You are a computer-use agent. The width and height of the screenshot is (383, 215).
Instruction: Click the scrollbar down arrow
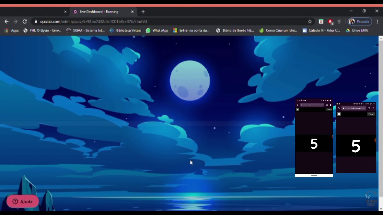coord(381,209)
